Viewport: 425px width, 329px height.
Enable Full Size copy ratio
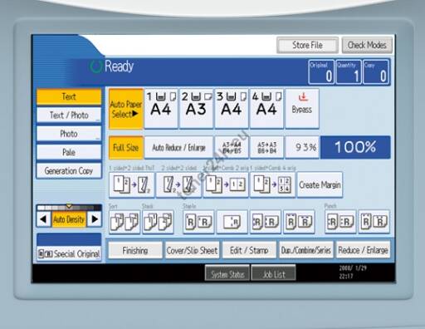pos(126,148)
